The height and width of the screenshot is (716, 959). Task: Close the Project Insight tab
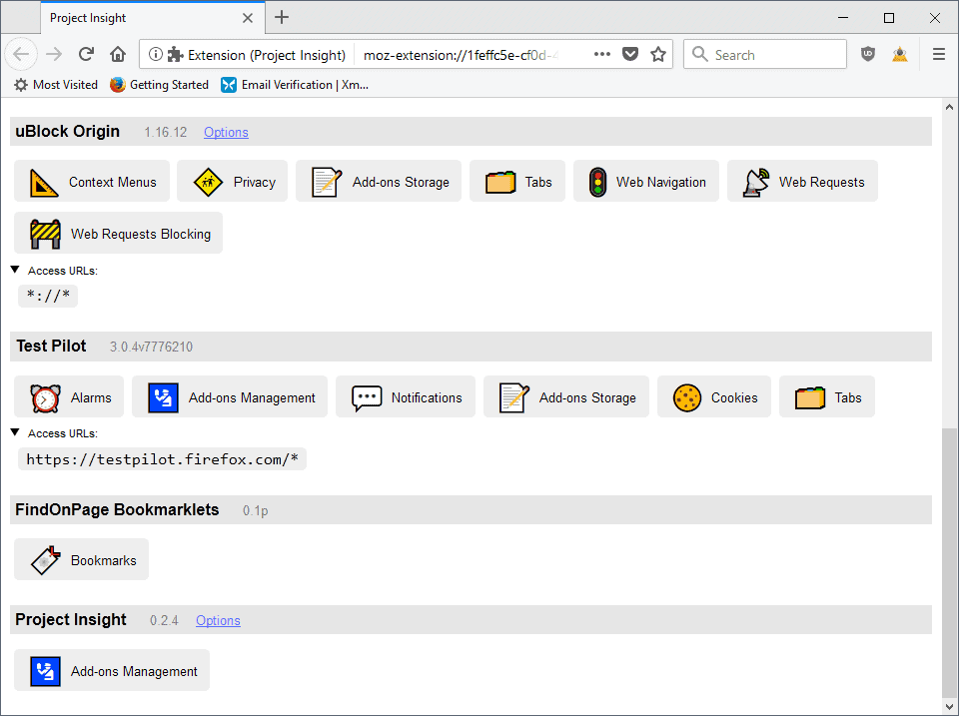[248, 18]
